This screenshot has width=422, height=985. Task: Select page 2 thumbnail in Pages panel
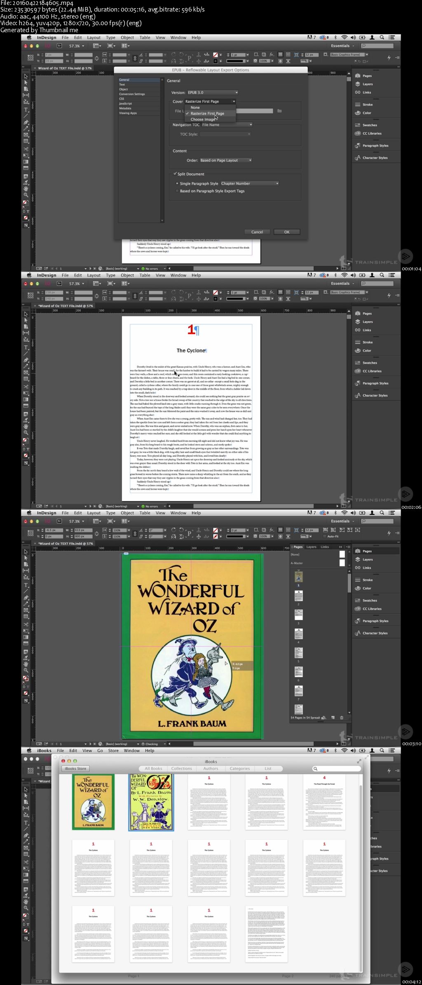coord(299,595)
